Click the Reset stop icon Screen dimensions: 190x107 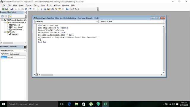pos(45,9)
